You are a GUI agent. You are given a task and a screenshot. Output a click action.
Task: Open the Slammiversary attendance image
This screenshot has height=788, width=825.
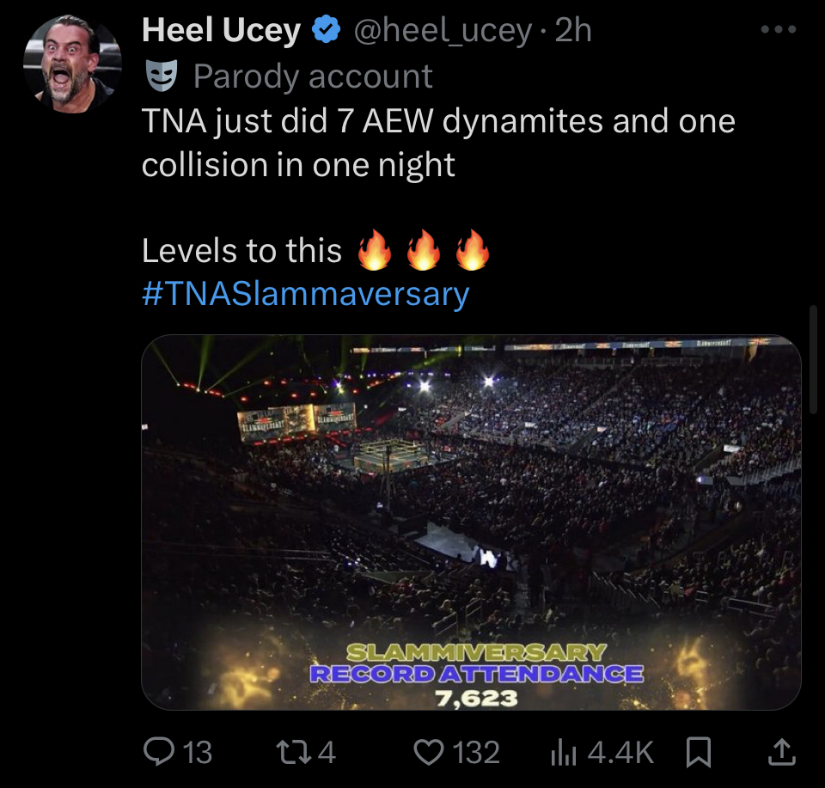coord(471,522)
